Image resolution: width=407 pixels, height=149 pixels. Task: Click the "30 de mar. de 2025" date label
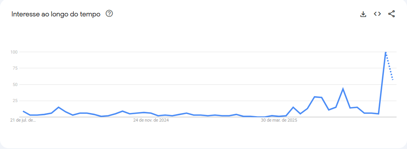click(x=279, y=120)
